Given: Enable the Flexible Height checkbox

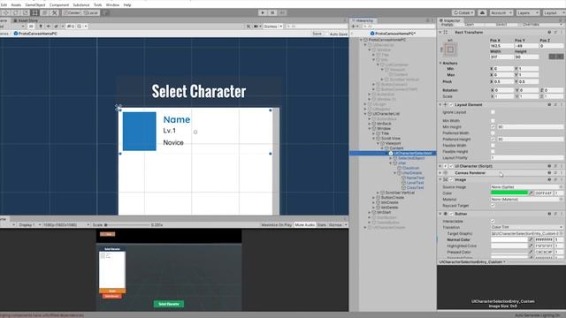Looking at the screenshot, I should click(493, 151).
